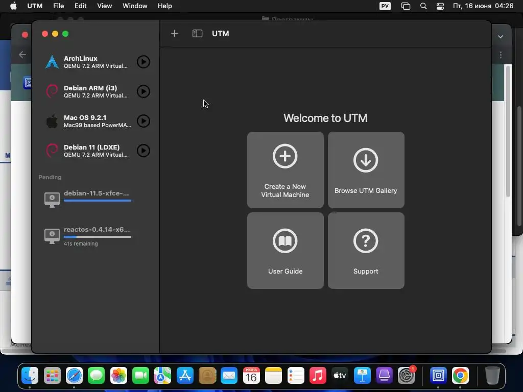Open Finder from the Dock
Screen dimensions: 523x392
pyautogui.click(x=30, y=376)
